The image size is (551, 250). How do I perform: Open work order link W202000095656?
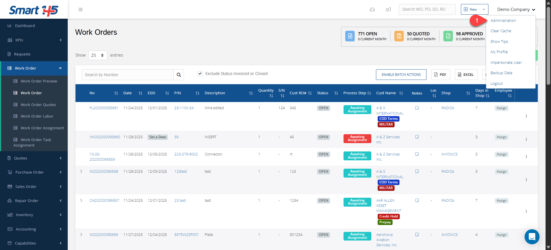coord(104,235)
